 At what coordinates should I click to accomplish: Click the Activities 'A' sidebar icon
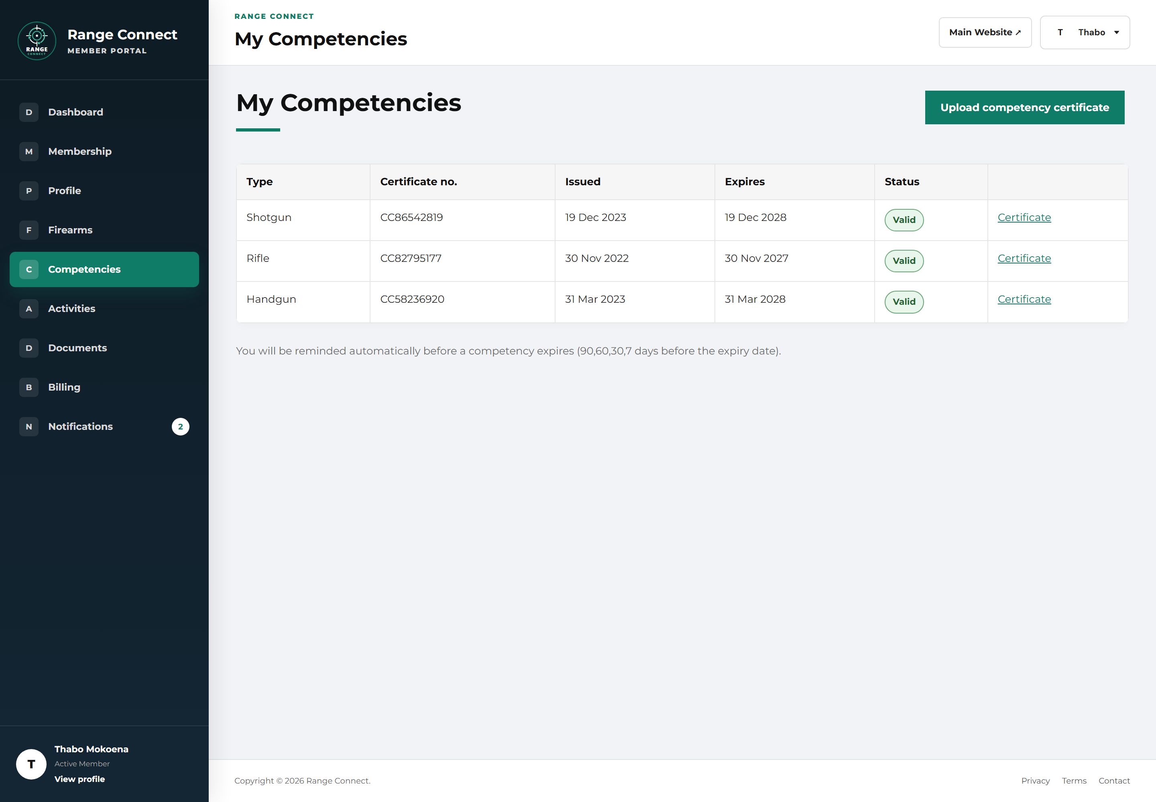(x=28, y=308)
